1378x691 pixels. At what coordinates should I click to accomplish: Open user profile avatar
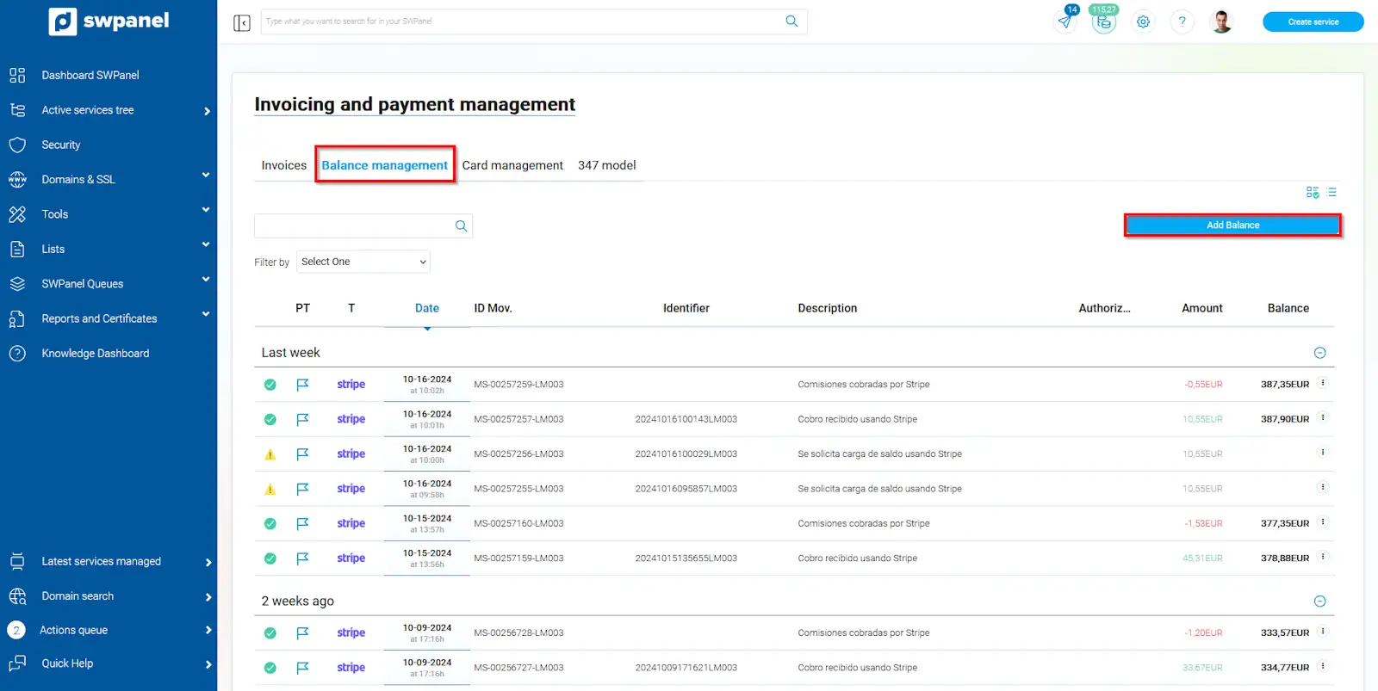coord(1221,22)
